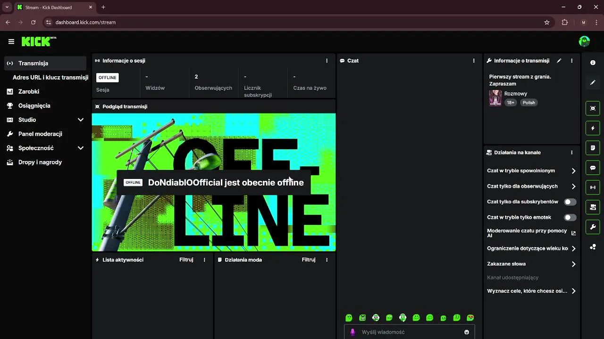The height and width of the screenshot is (339, 604).
Task: Toggle the broadcast session widget icon in right sidebar
Action: [593, 187]
